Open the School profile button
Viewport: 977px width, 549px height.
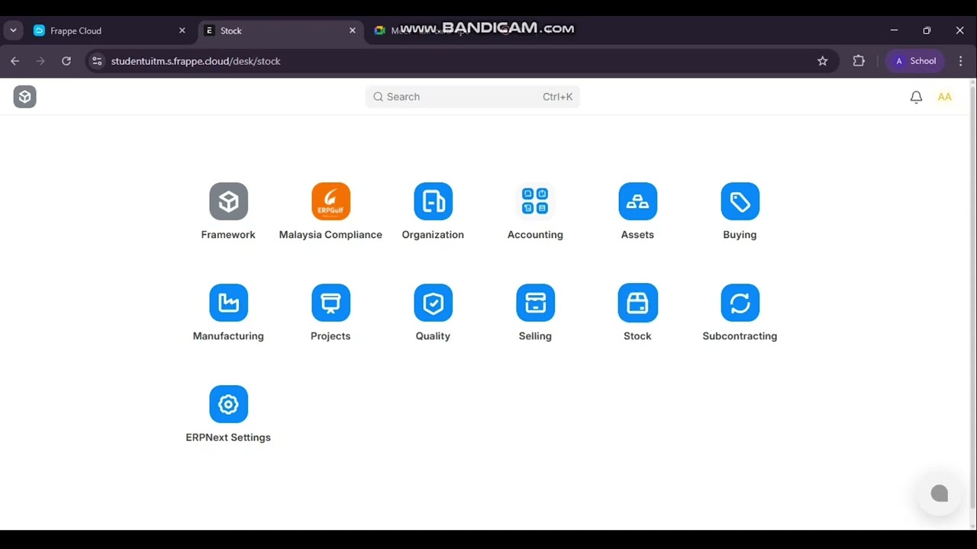point(915,61)
